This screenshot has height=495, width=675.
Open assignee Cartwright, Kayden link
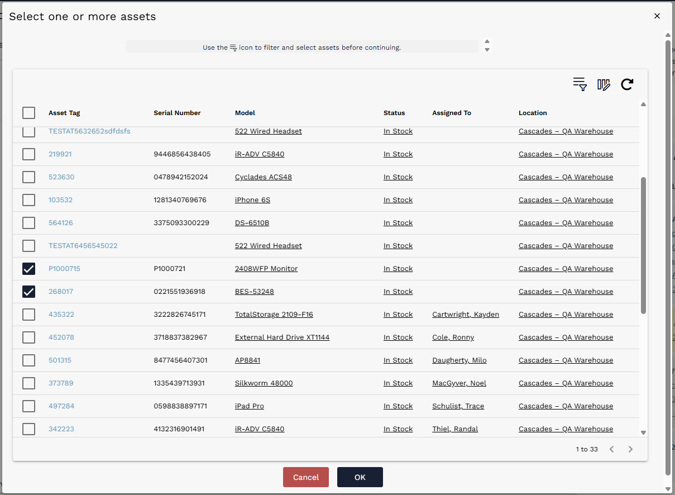pyautogui.click(x=466, y=315)
